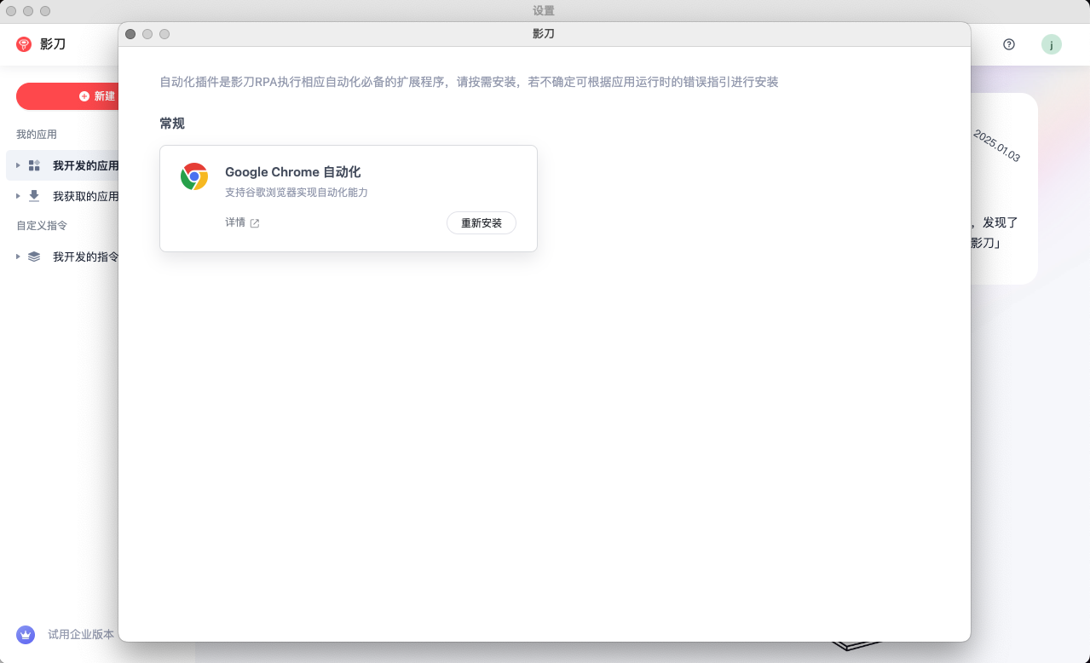1090x663 pixels.
Task: Click the Google Chrome logo icon
Action: 194,176
